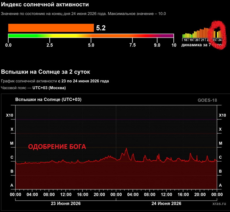Click the 5.2 index value label
This screenshot has height=212, width=230.
tap(101, 28)
